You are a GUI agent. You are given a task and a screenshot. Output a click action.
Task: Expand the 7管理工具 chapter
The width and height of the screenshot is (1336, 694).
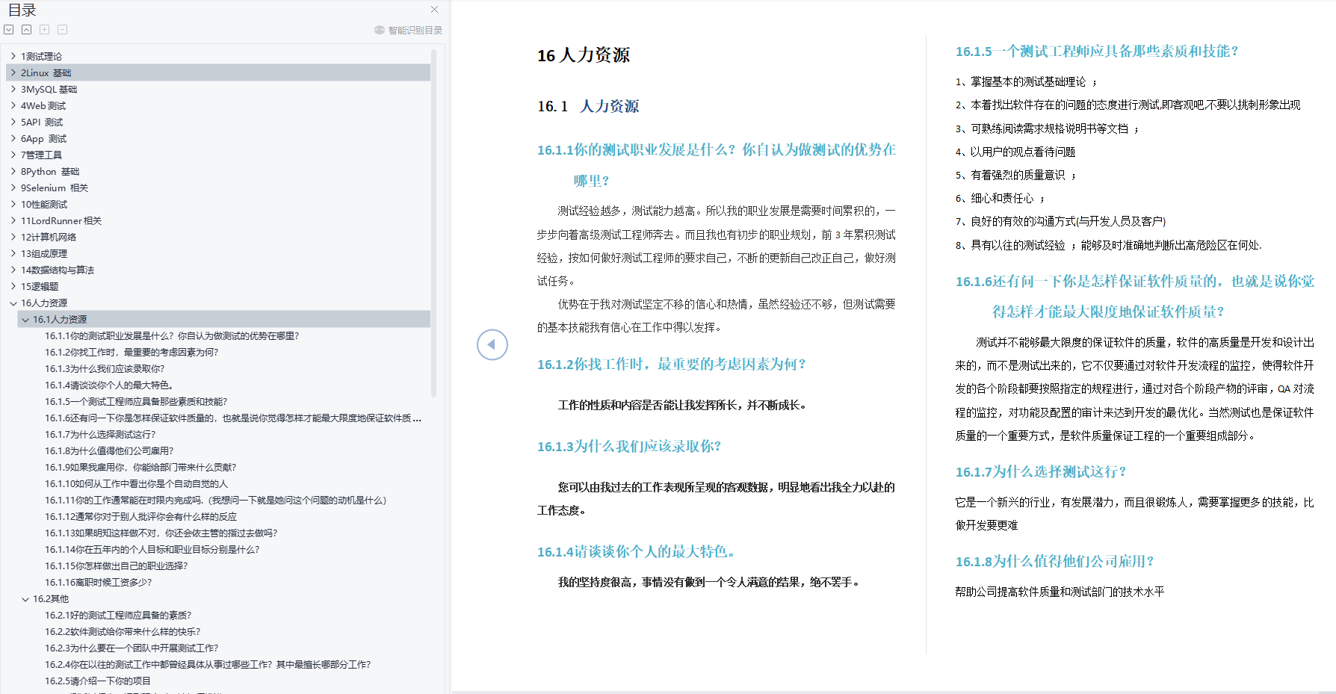pos(13,155)
